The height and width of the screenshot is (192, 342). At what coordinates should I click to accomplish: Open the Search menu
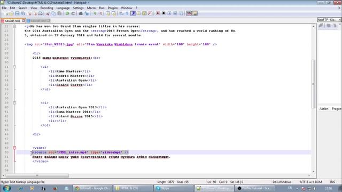point(22,8)
